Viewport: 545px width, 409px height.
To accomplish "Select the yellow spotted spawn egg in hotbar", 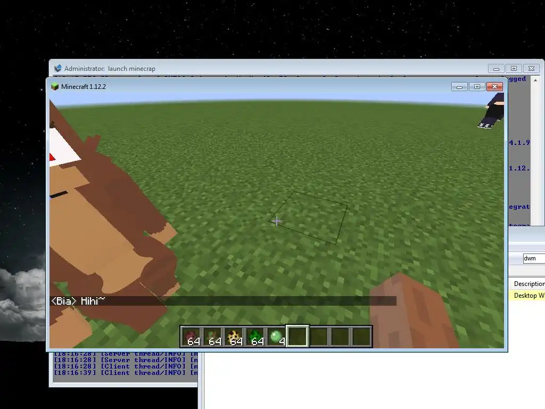I will click(x=234, y=337).
